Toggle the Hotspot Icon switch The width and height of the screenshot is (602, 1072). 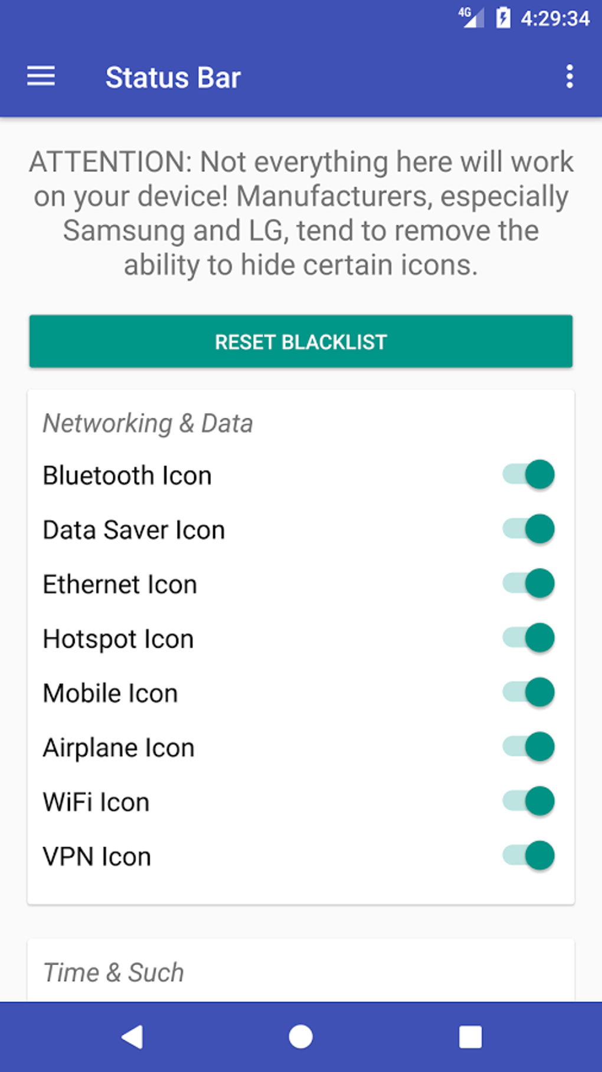pos(528,638)
